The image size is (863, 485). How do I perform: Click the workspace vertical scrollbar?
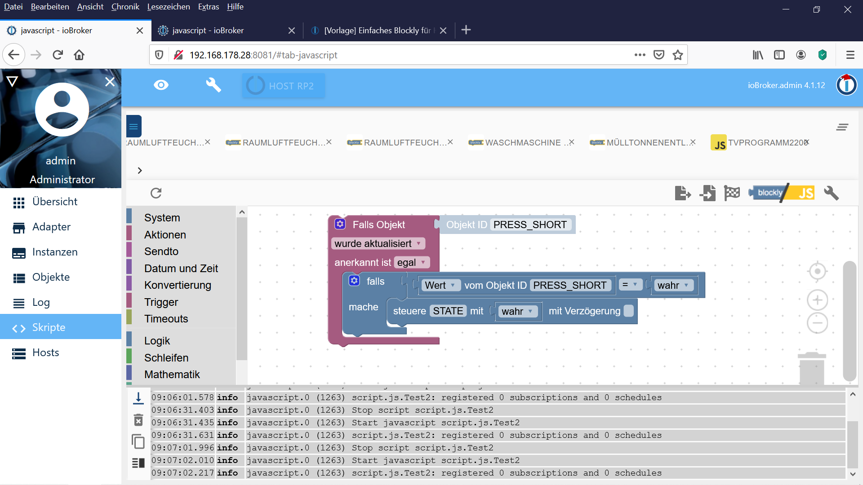pyautogui.click(x=850, y=321)
